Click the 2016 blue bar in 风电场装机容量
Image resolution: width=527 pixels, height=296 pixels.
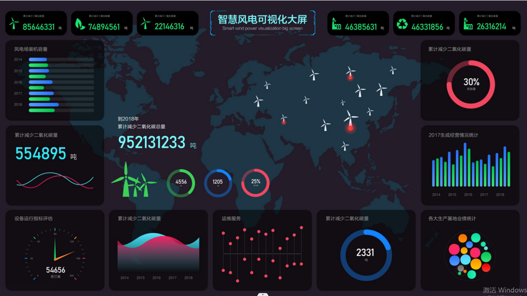[41, 82]
